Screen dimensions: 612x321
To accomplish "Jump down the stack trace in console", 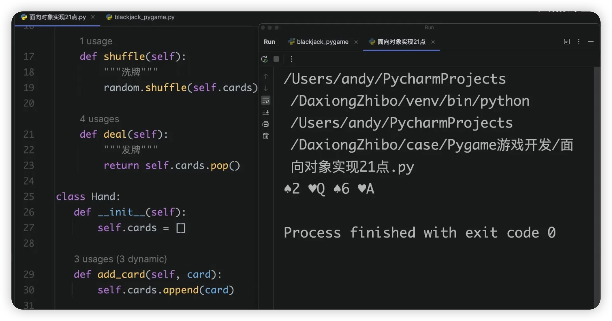I will (266, 88).
